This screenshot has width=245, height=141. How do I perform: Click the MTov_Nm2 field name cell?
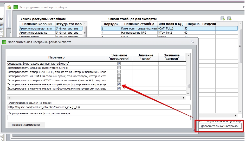click(171, 33)
